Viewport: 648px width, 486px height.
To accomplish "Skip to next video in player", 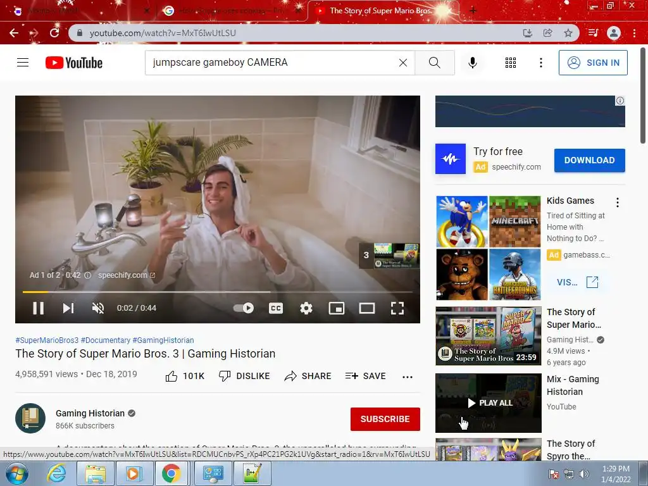I will 68,308.
